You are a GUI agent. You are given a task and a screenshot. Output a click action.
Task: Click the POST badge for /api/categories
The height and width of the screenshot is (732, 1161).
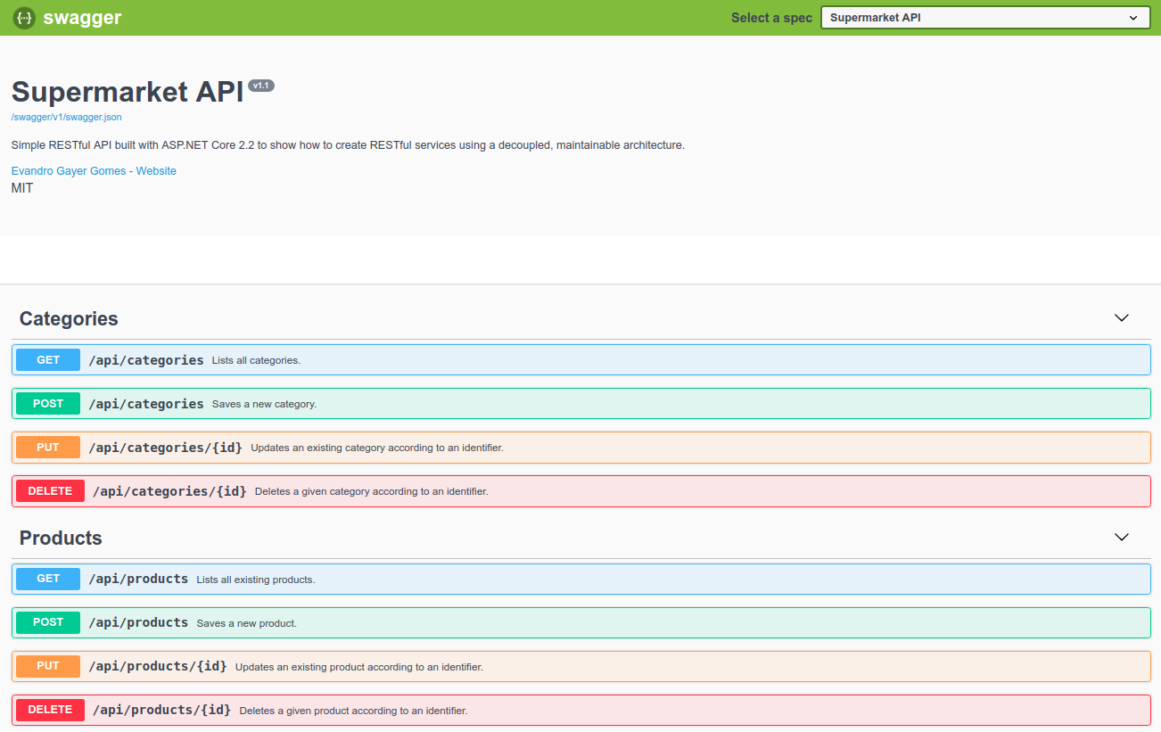tap(48, 404)
